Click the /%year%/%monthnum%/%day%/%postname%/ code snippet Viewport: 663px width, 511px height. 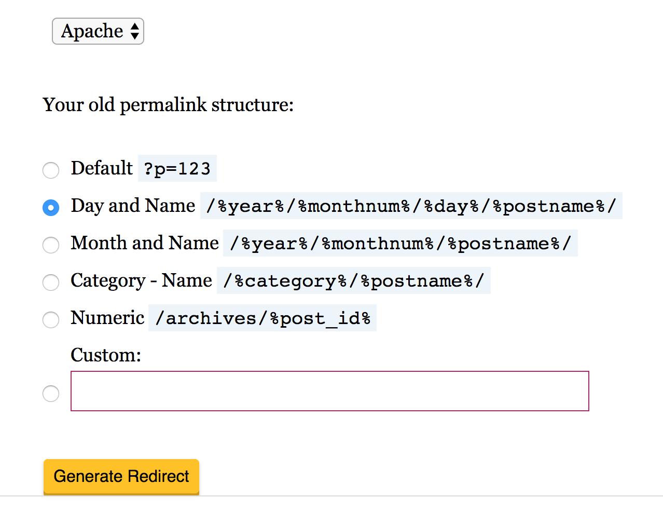pyautogui.click(x=411, y=206)
